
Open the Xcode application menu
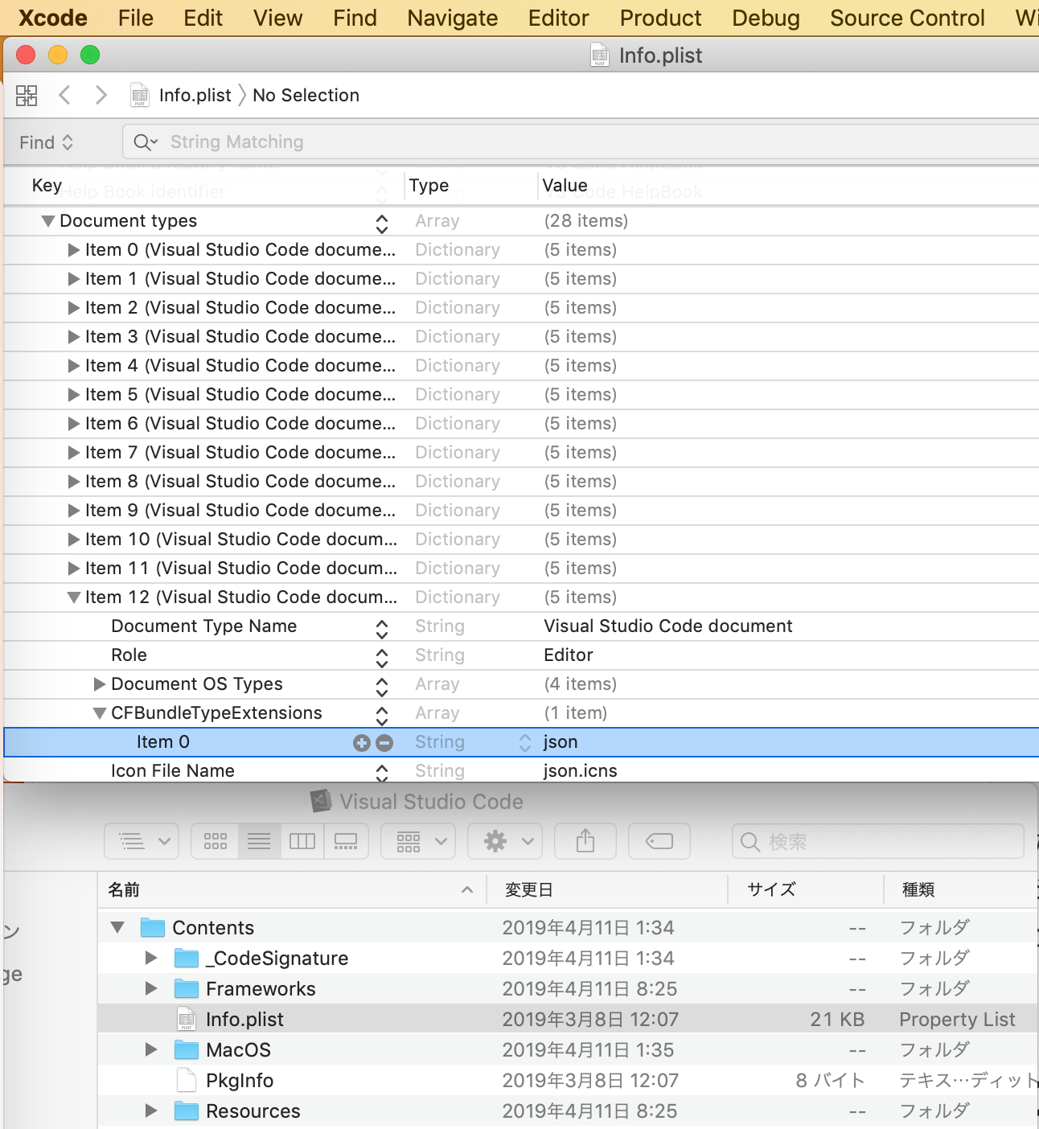click(x=53, y=18)
